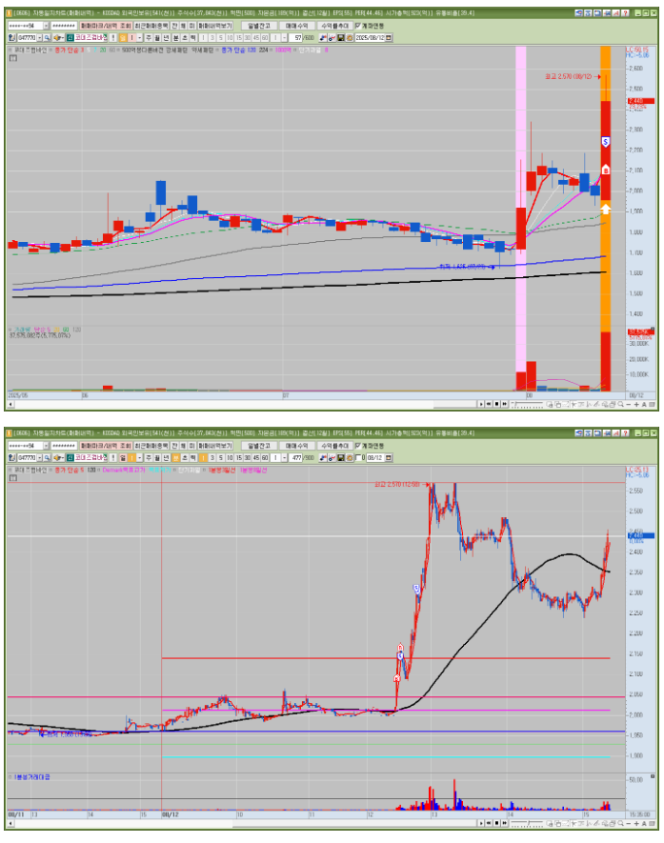Select the 일 (daily) period in minute chart window
Viewport: 664px width, 843px height.
pos(123,457)
